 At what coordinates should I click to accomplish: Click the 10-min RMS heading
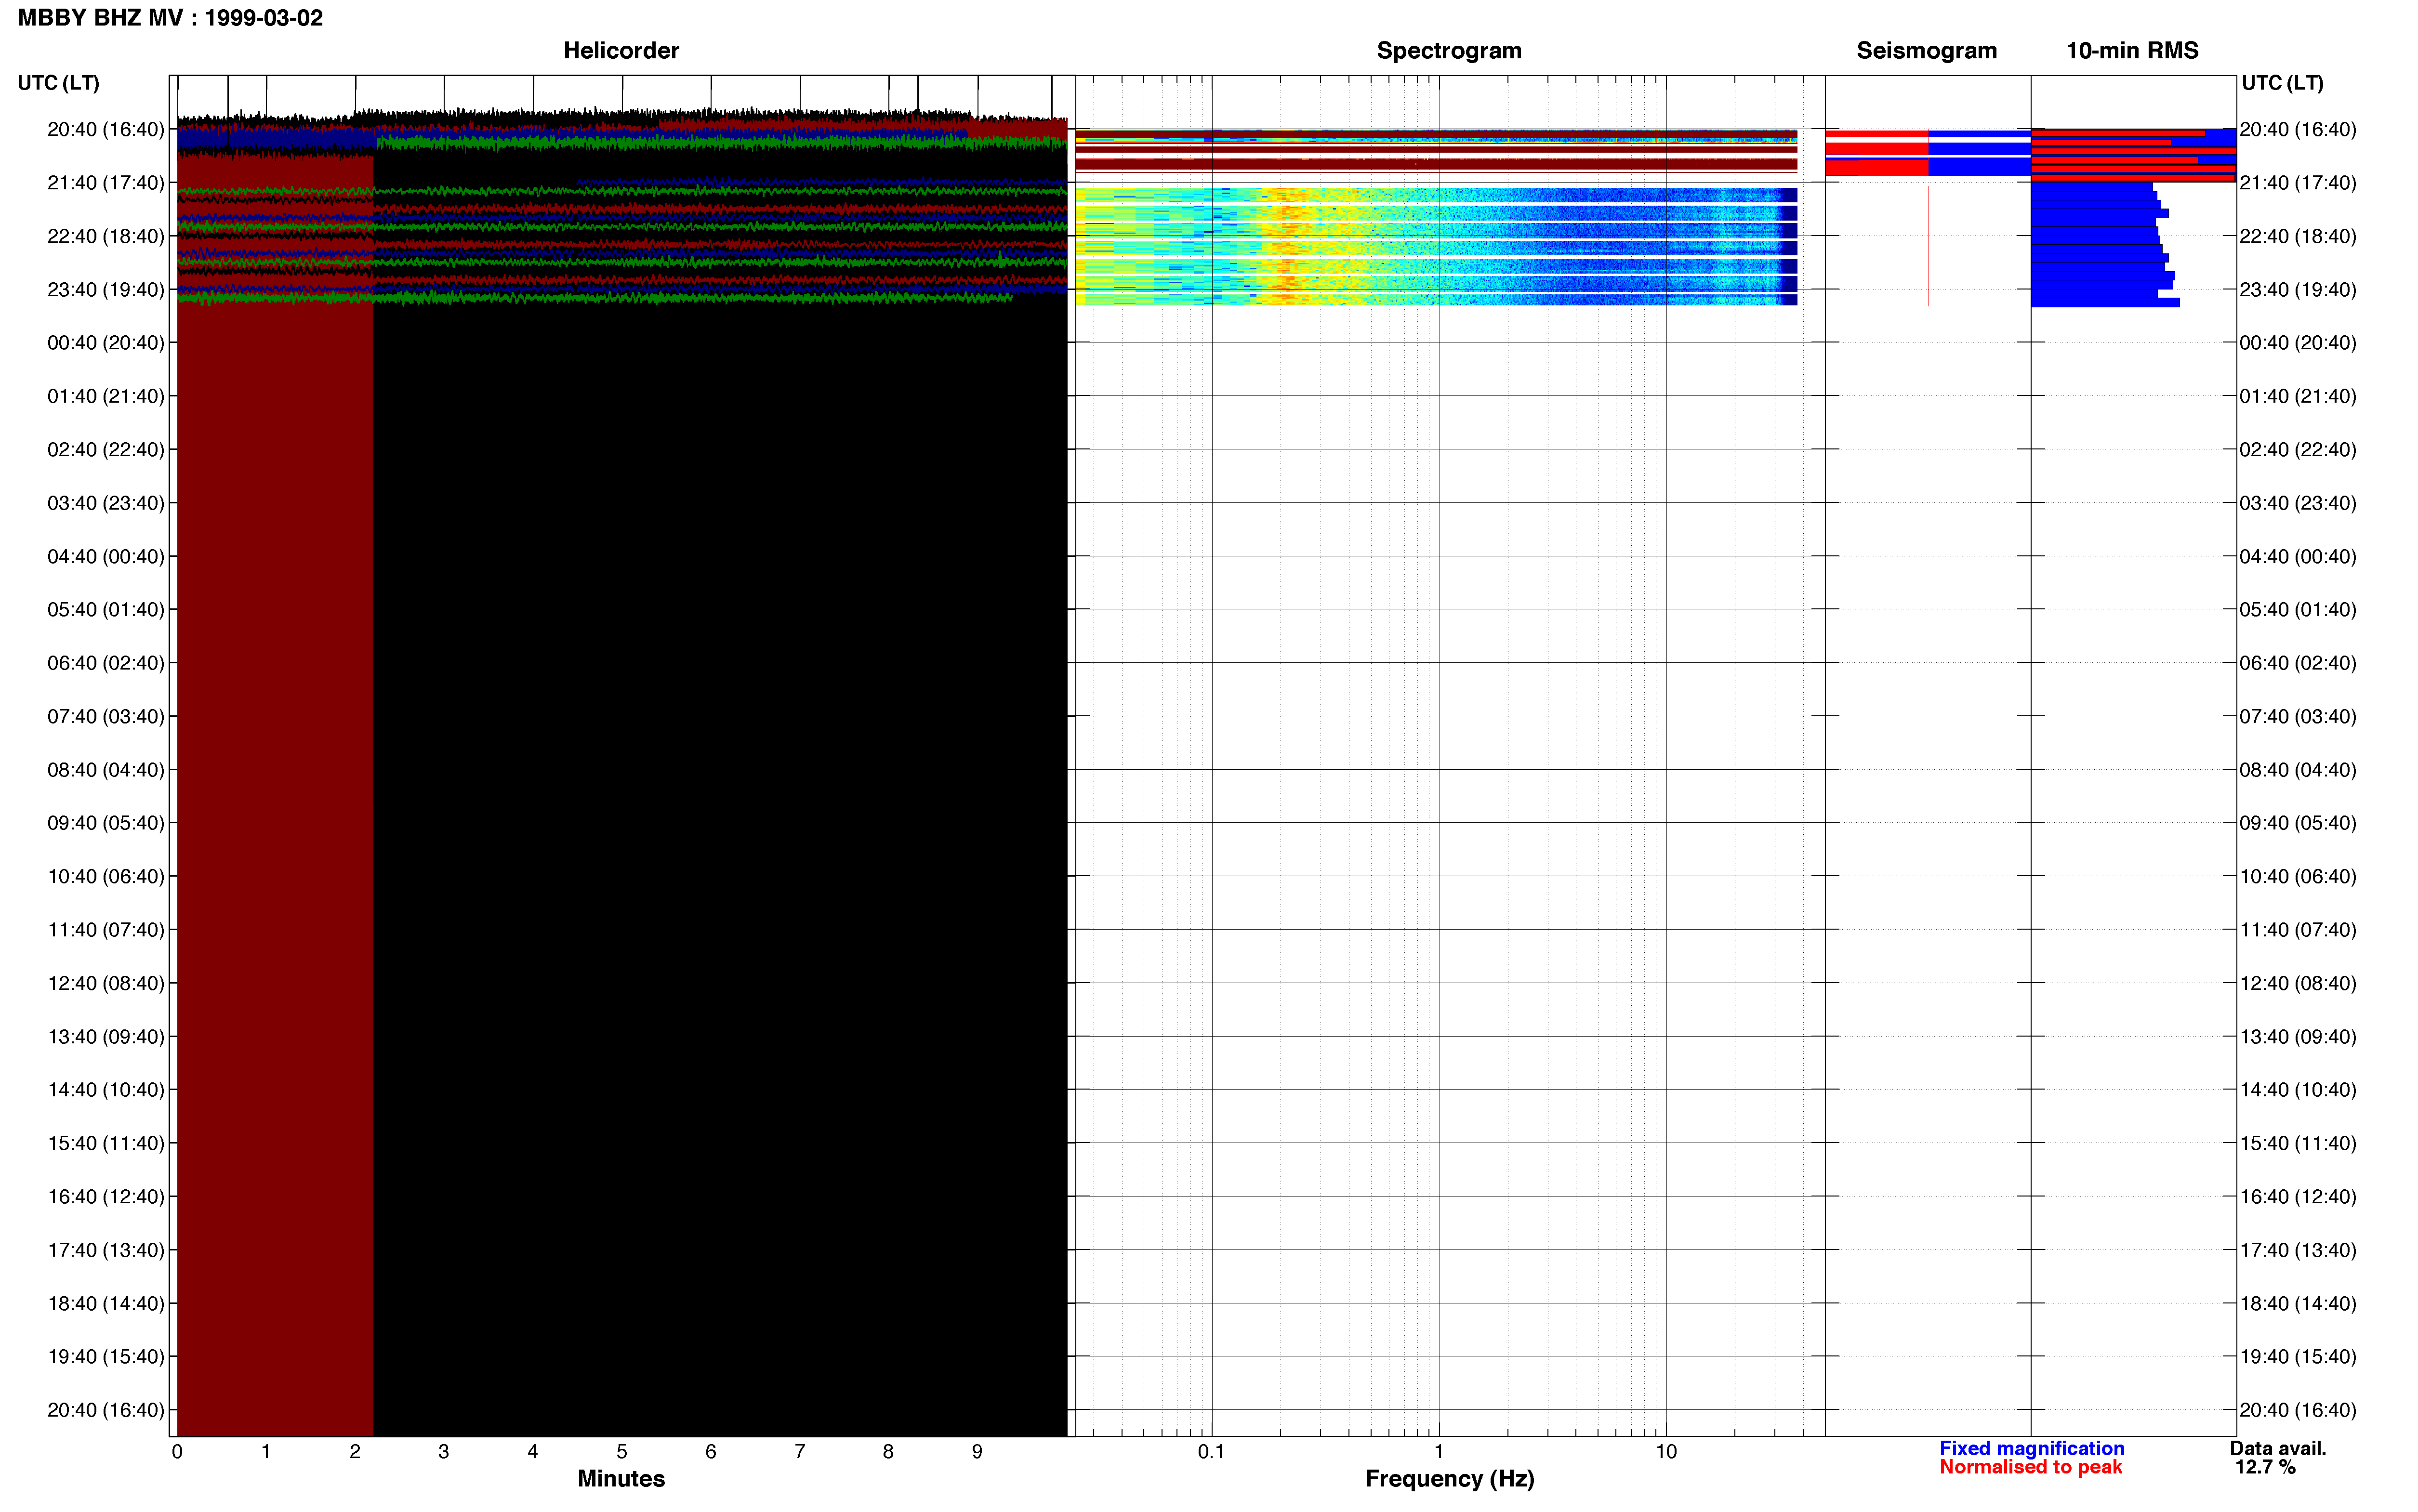pos(2132,50)
